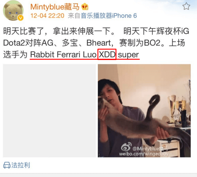Screen dimensions: 197x177
Task: Tap the word Rabbit in post
Action: [42, 55]
